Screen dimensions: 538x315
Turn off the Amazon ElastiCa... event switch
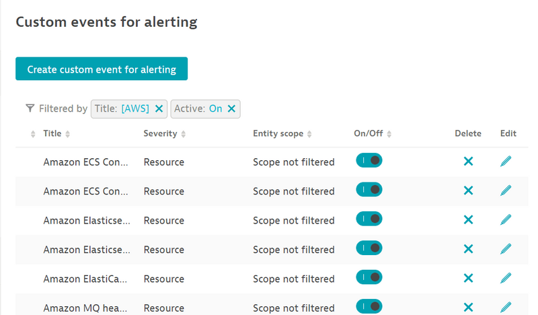[x=369, y=278]
